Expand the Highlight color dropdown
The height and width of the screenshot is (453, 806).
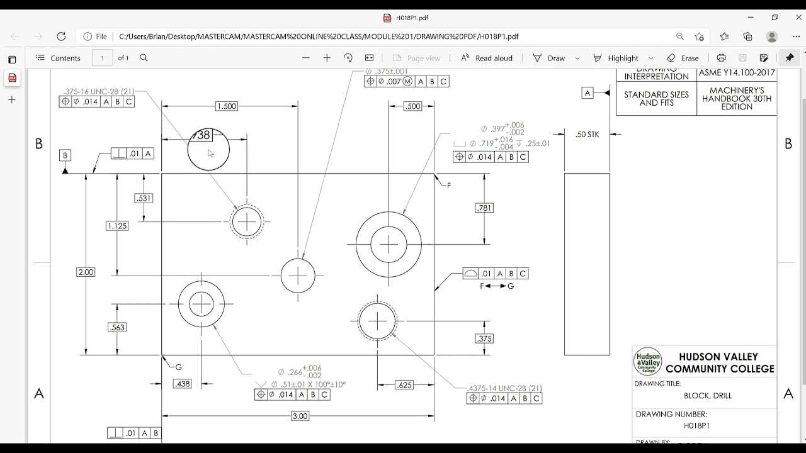pos(650,58)
